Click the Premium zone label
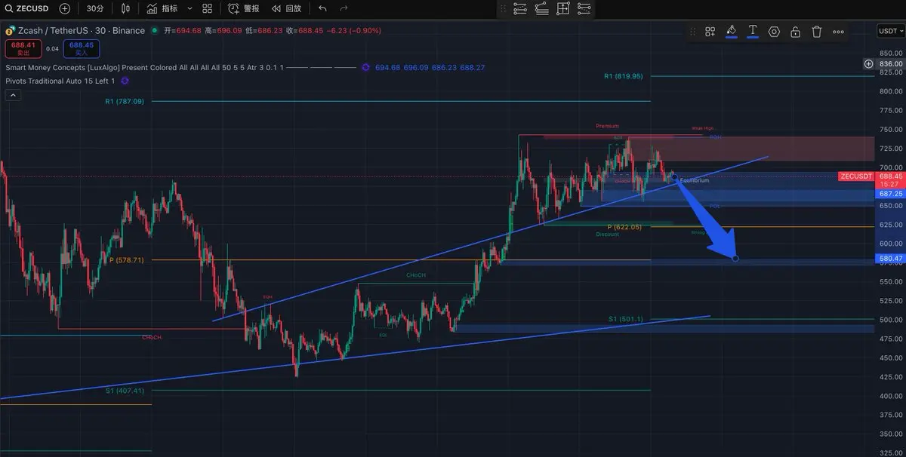Viewport: 906px width, 457px height. pyautogui.click(x=607, y=126)
